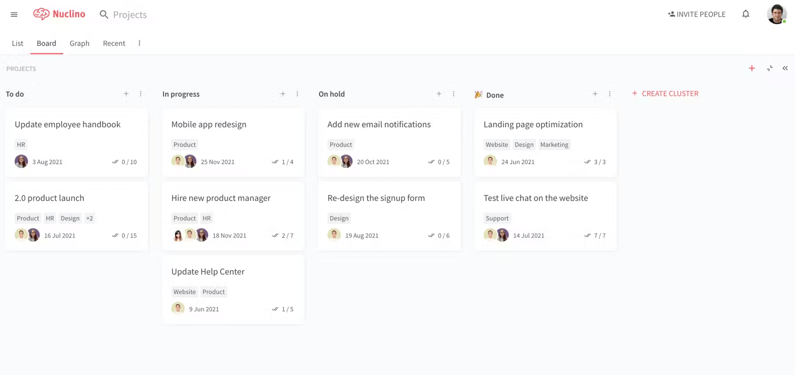Image resolution: width=795 pixels, height=375 pixels.
Task: Click the Invite People button
Action: point(696,14)
